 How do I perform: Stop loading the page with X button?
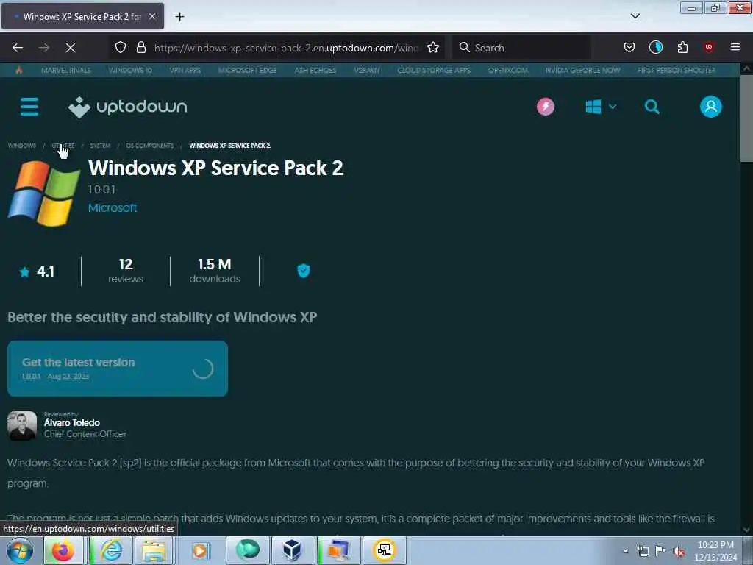coord(70,48)
